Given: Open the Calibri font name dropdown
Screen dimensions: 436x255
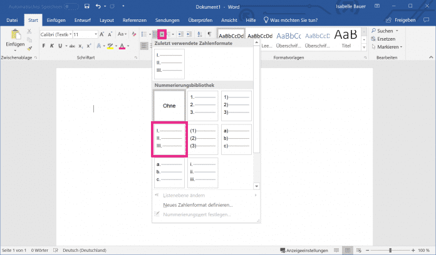Looking at the screenshot, I should click(55, 34).
